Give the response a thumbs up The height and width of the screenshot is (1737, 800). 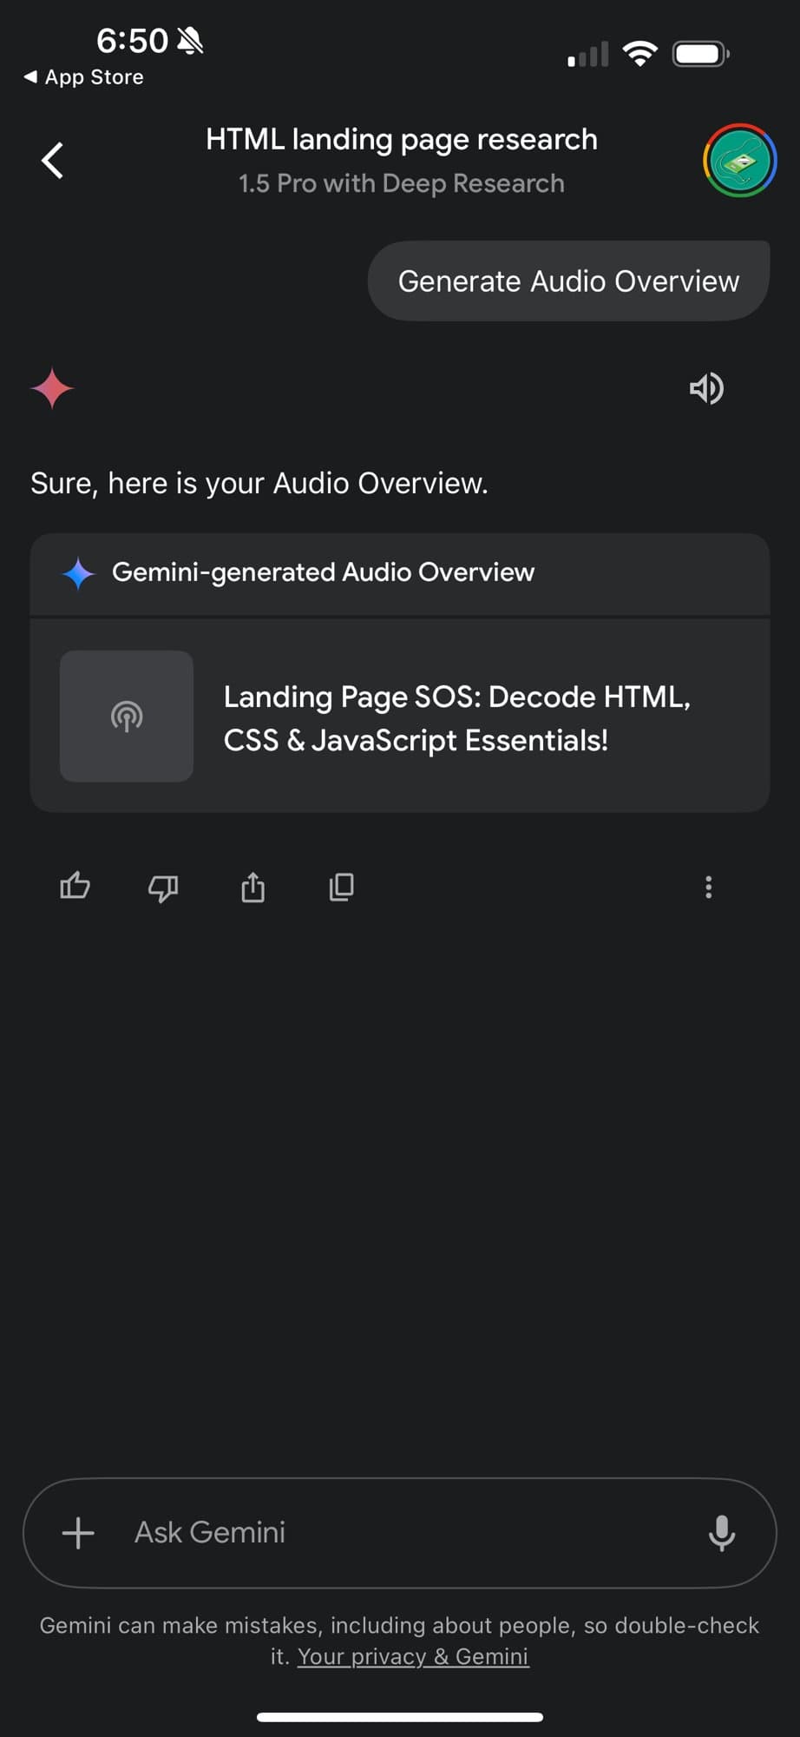[x=75, y=887]
